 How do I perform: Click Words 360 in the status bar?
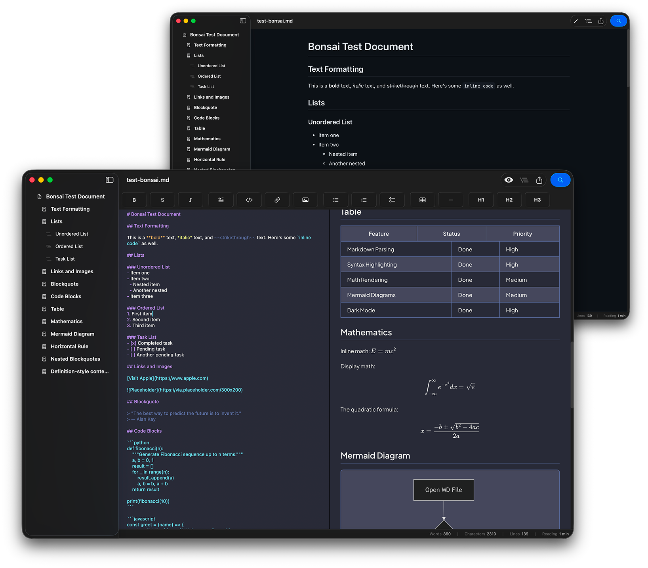pos(440,534)
